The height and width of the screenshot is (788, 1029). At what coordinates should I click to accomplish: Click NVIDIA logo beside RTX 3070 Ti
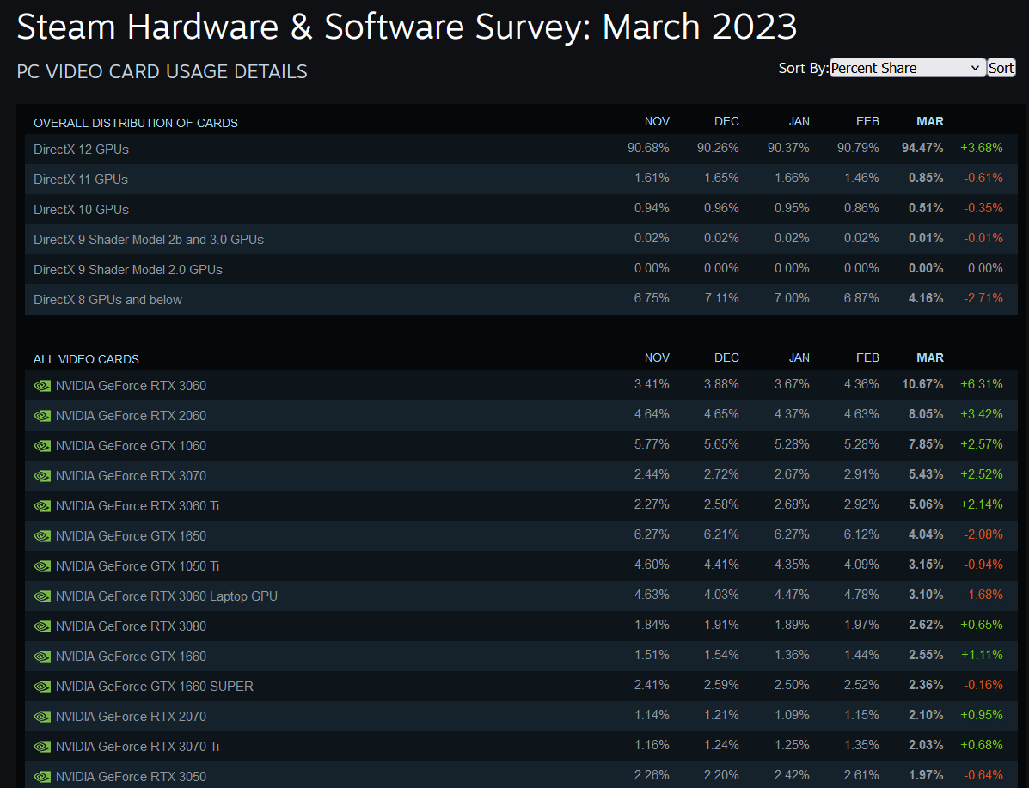click(x=42, y=747)
